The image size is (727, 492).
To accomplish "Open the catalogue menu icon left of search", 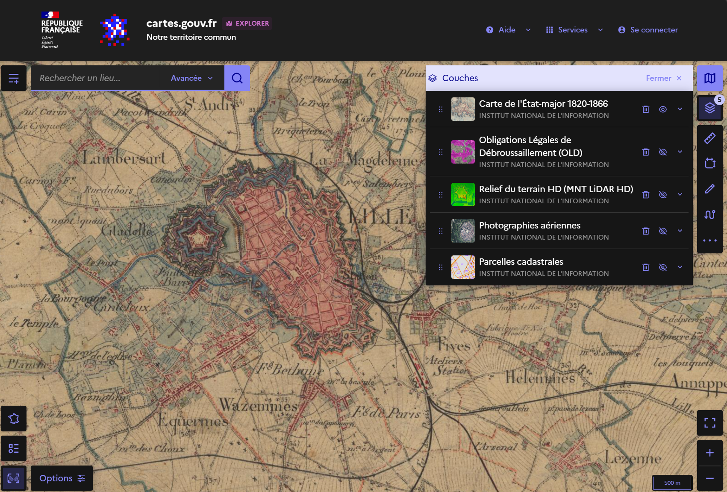I will pos(14,78).
